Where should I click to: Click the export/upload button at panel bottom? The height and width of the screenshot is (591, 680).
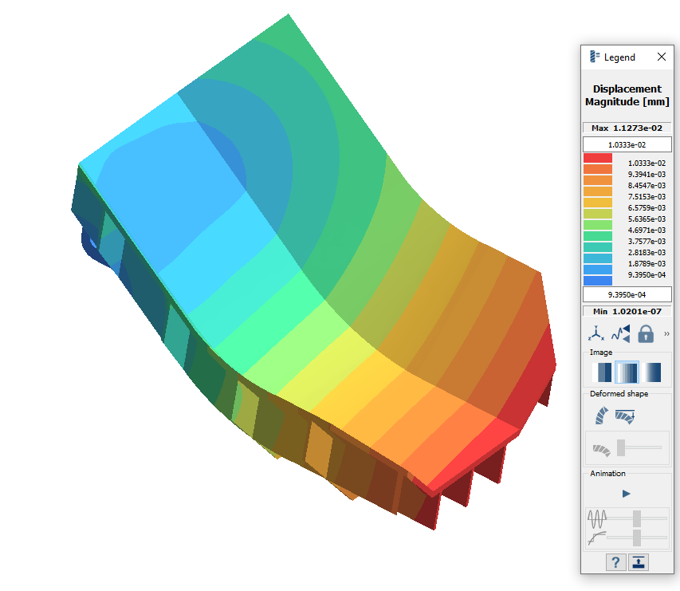click(x=639, y=562)
